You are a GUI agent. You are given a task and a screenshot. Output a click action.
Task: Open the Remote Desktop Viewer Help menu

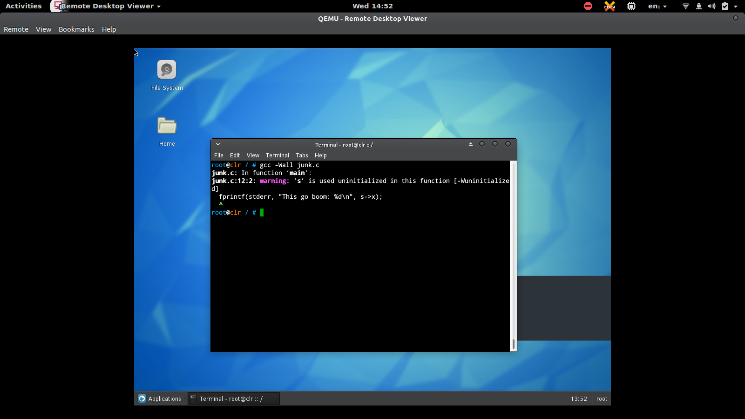109,29
